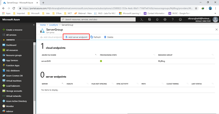
Task: Open Azure Cloud Shell icon
Action: pos(142,19)
